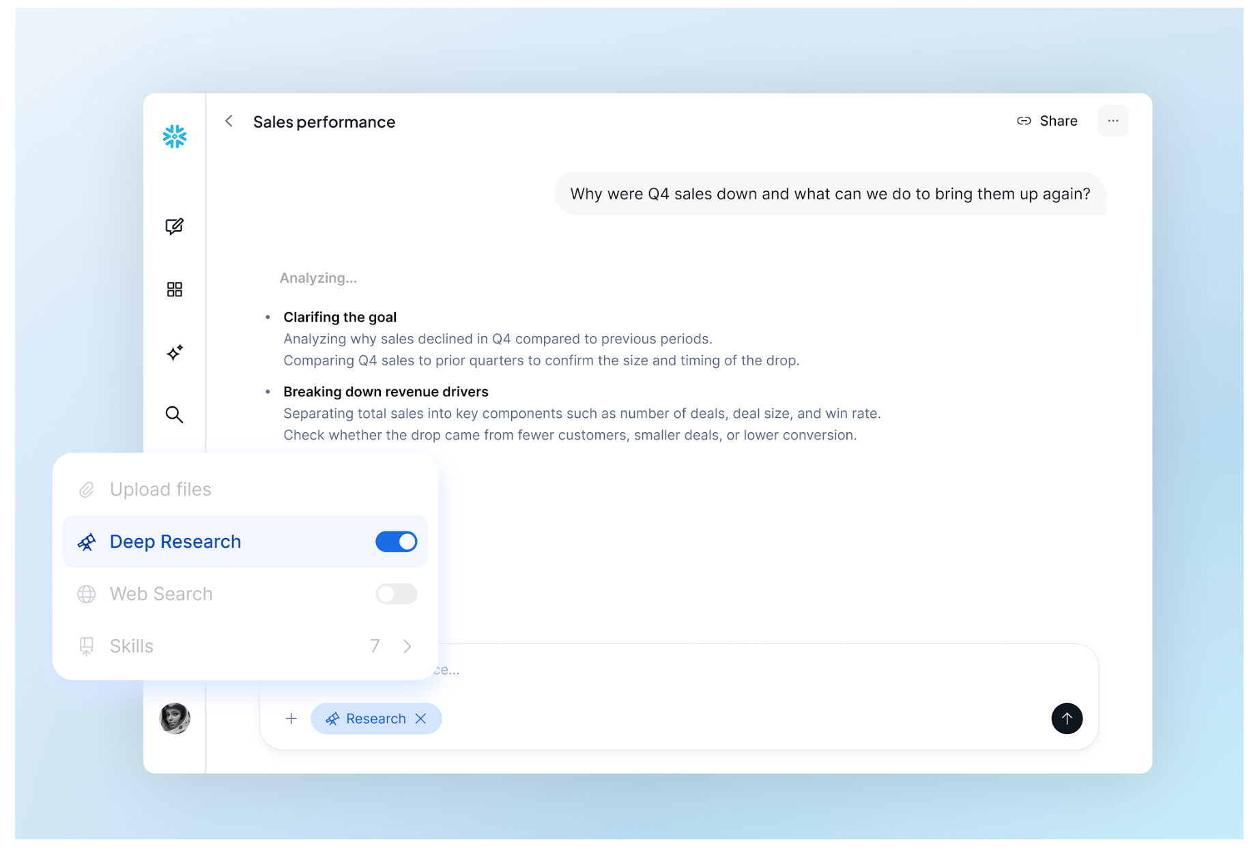Viewport: 1249px width, 855px height.
Task: Go back using the left chevron
Action: pyautogui.click(x=229, y=121)
